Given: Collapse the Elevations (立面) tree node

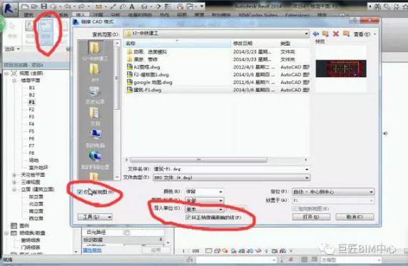Looking at the screenshot, I should (14, 190).
